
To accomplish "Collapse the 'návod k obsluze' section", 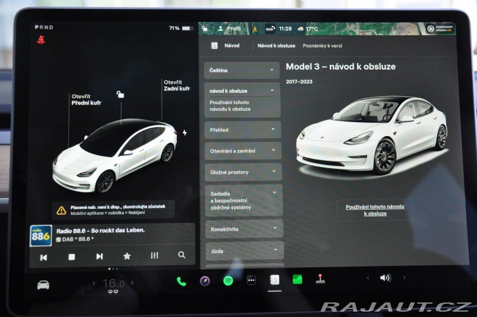I will coord(242,91).
